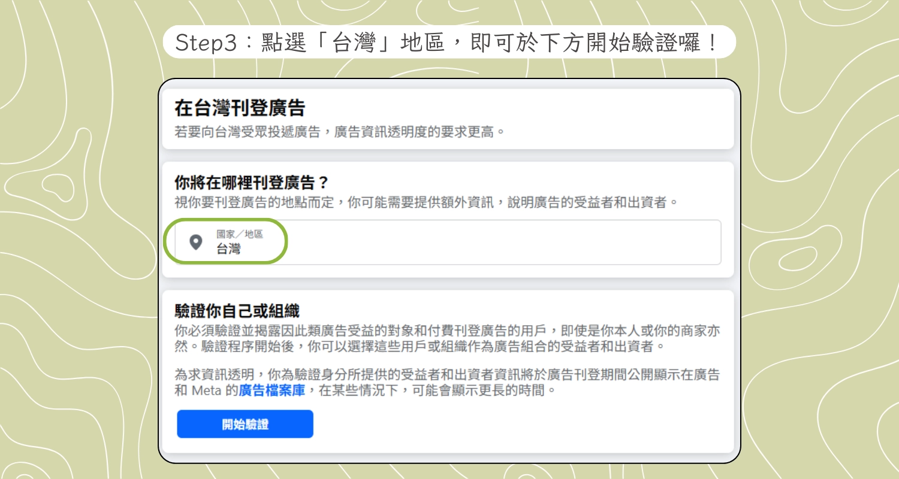Click the 國家／地區 field label
899x479 pixels.
240,234
